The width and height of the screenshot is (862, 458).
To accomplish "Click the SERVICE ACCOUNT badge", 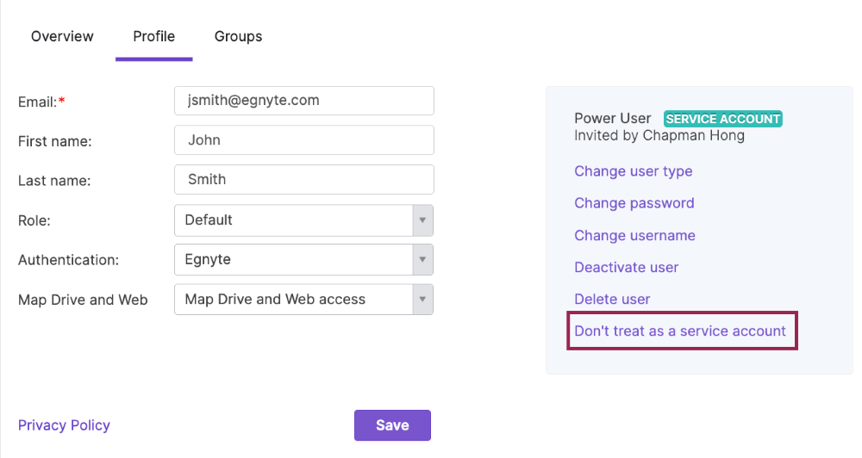I will click(x=722, y=119).
